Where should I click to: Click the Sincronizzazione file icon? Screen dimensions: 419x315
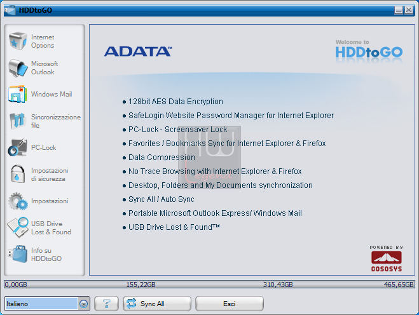tap(18, 121)
